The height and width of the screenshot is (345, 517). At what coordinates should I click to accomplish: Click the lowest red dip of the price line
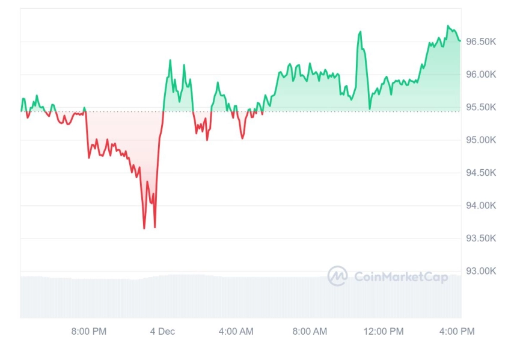pyautogui.click(x=144, y=228)
